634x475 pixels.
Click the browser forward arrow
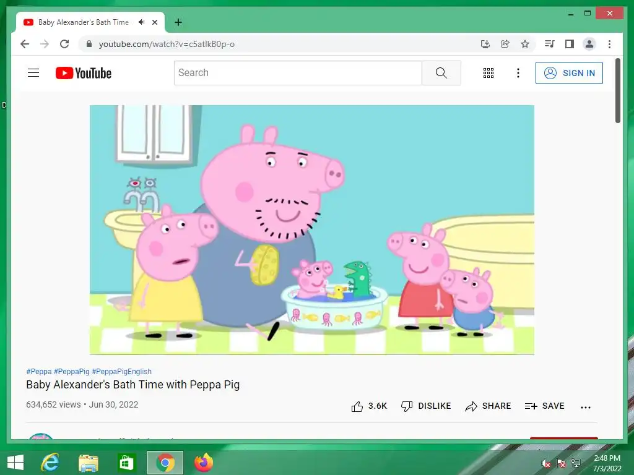tap(45, 44)
